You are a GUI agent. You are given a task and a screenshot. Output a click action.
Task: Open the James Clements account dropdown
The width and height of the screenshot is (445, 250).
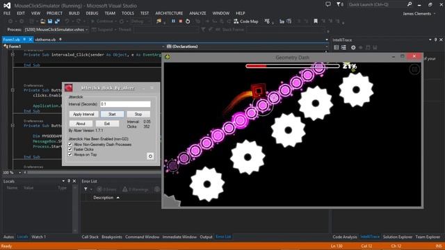[x=419, y=14]
